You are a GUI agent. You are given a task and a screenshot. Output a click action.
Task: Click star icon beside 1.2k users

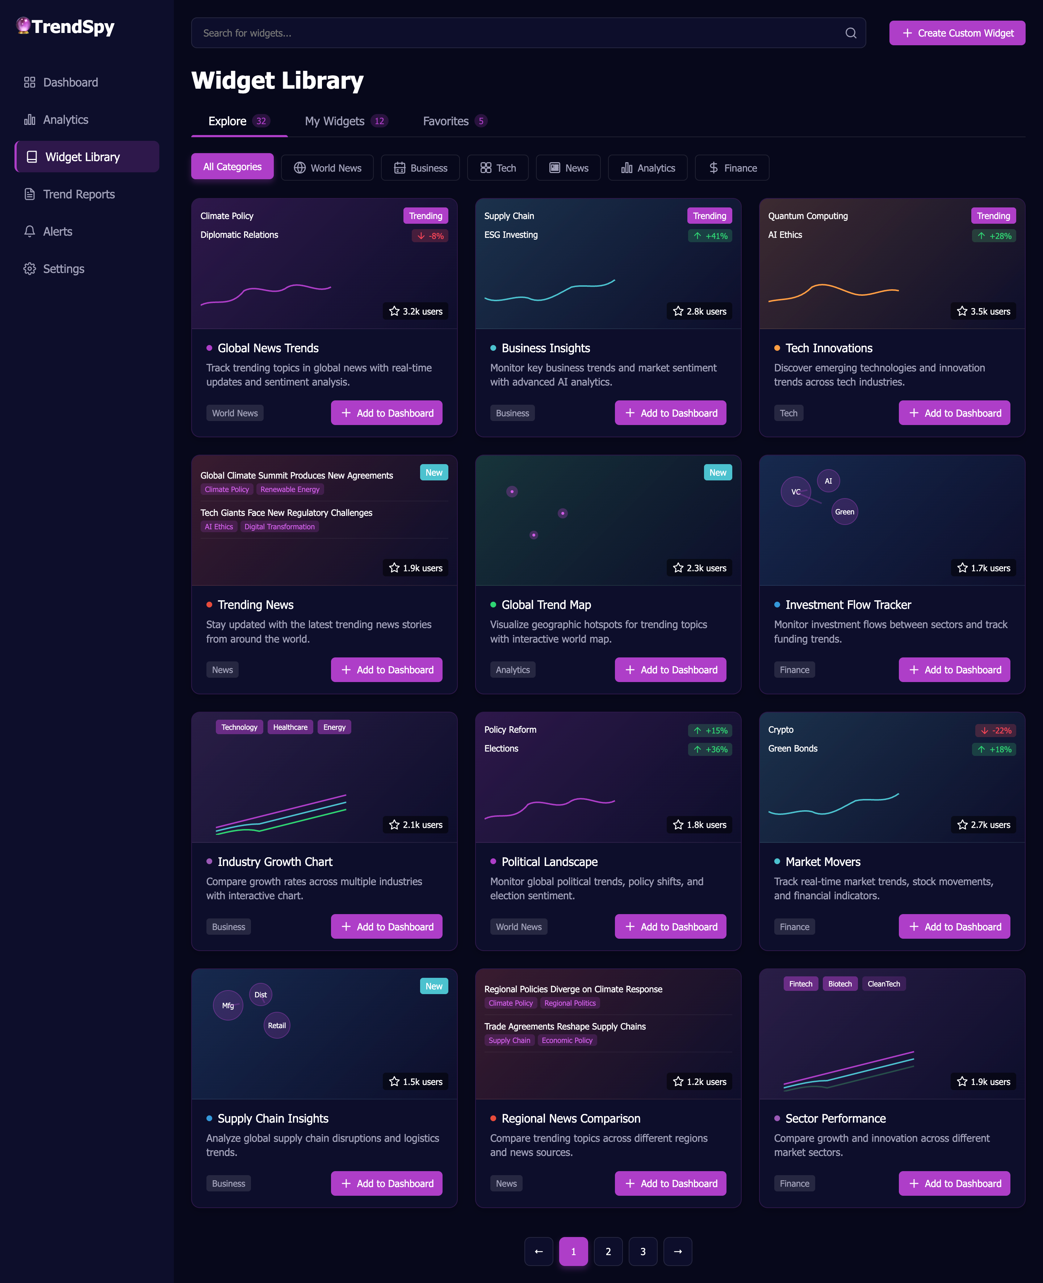678,1081
